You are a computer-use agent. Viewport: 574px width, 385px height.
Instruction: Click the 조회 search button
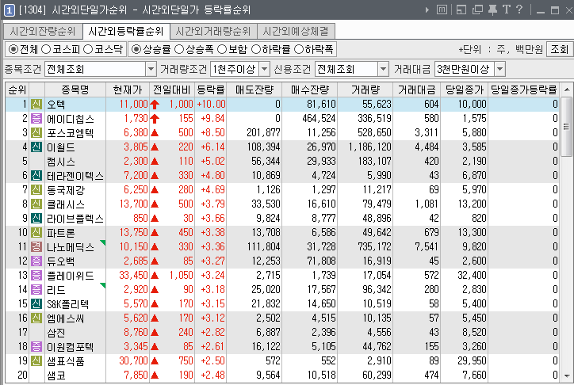pyautogui.click(x=560, y=49)
